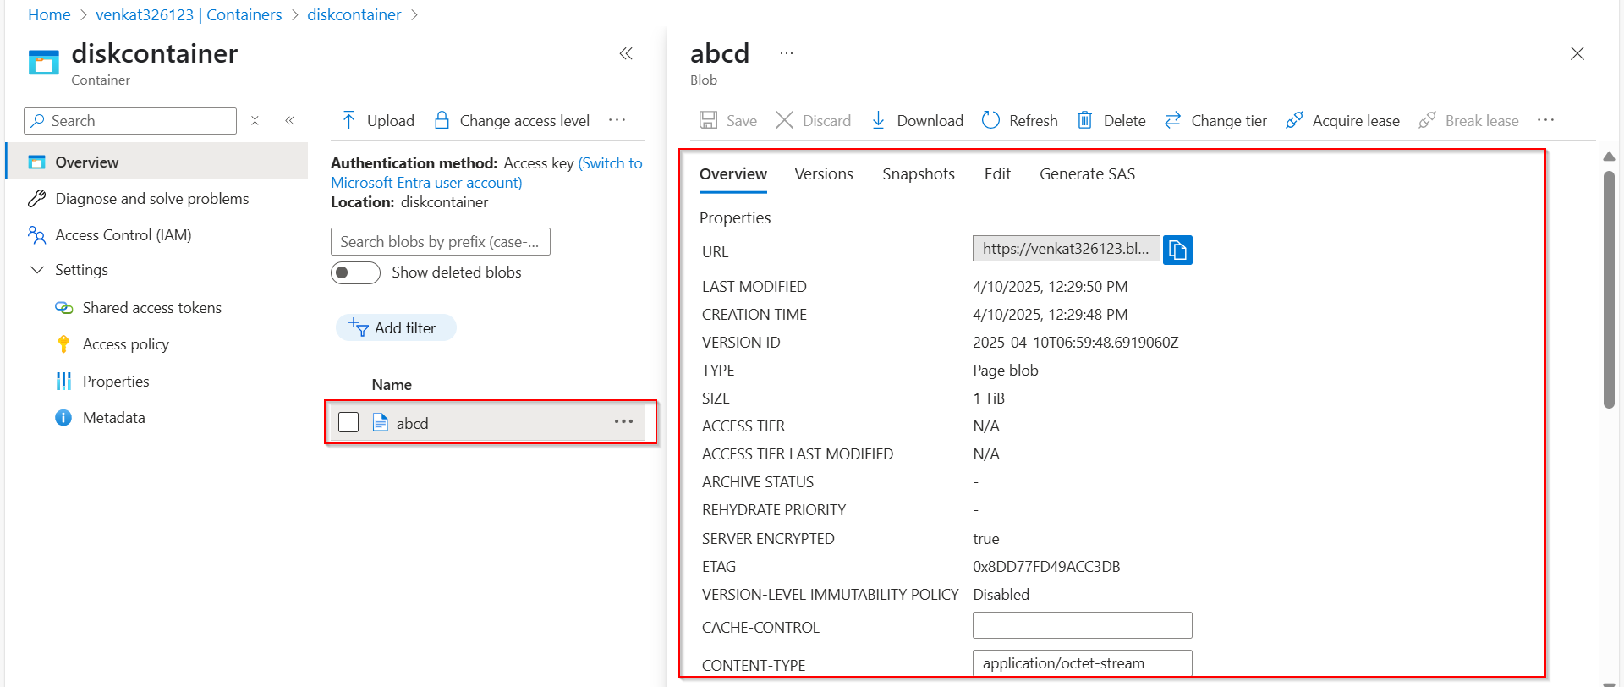Focus Search blobs by prefix field

[441, 241]
